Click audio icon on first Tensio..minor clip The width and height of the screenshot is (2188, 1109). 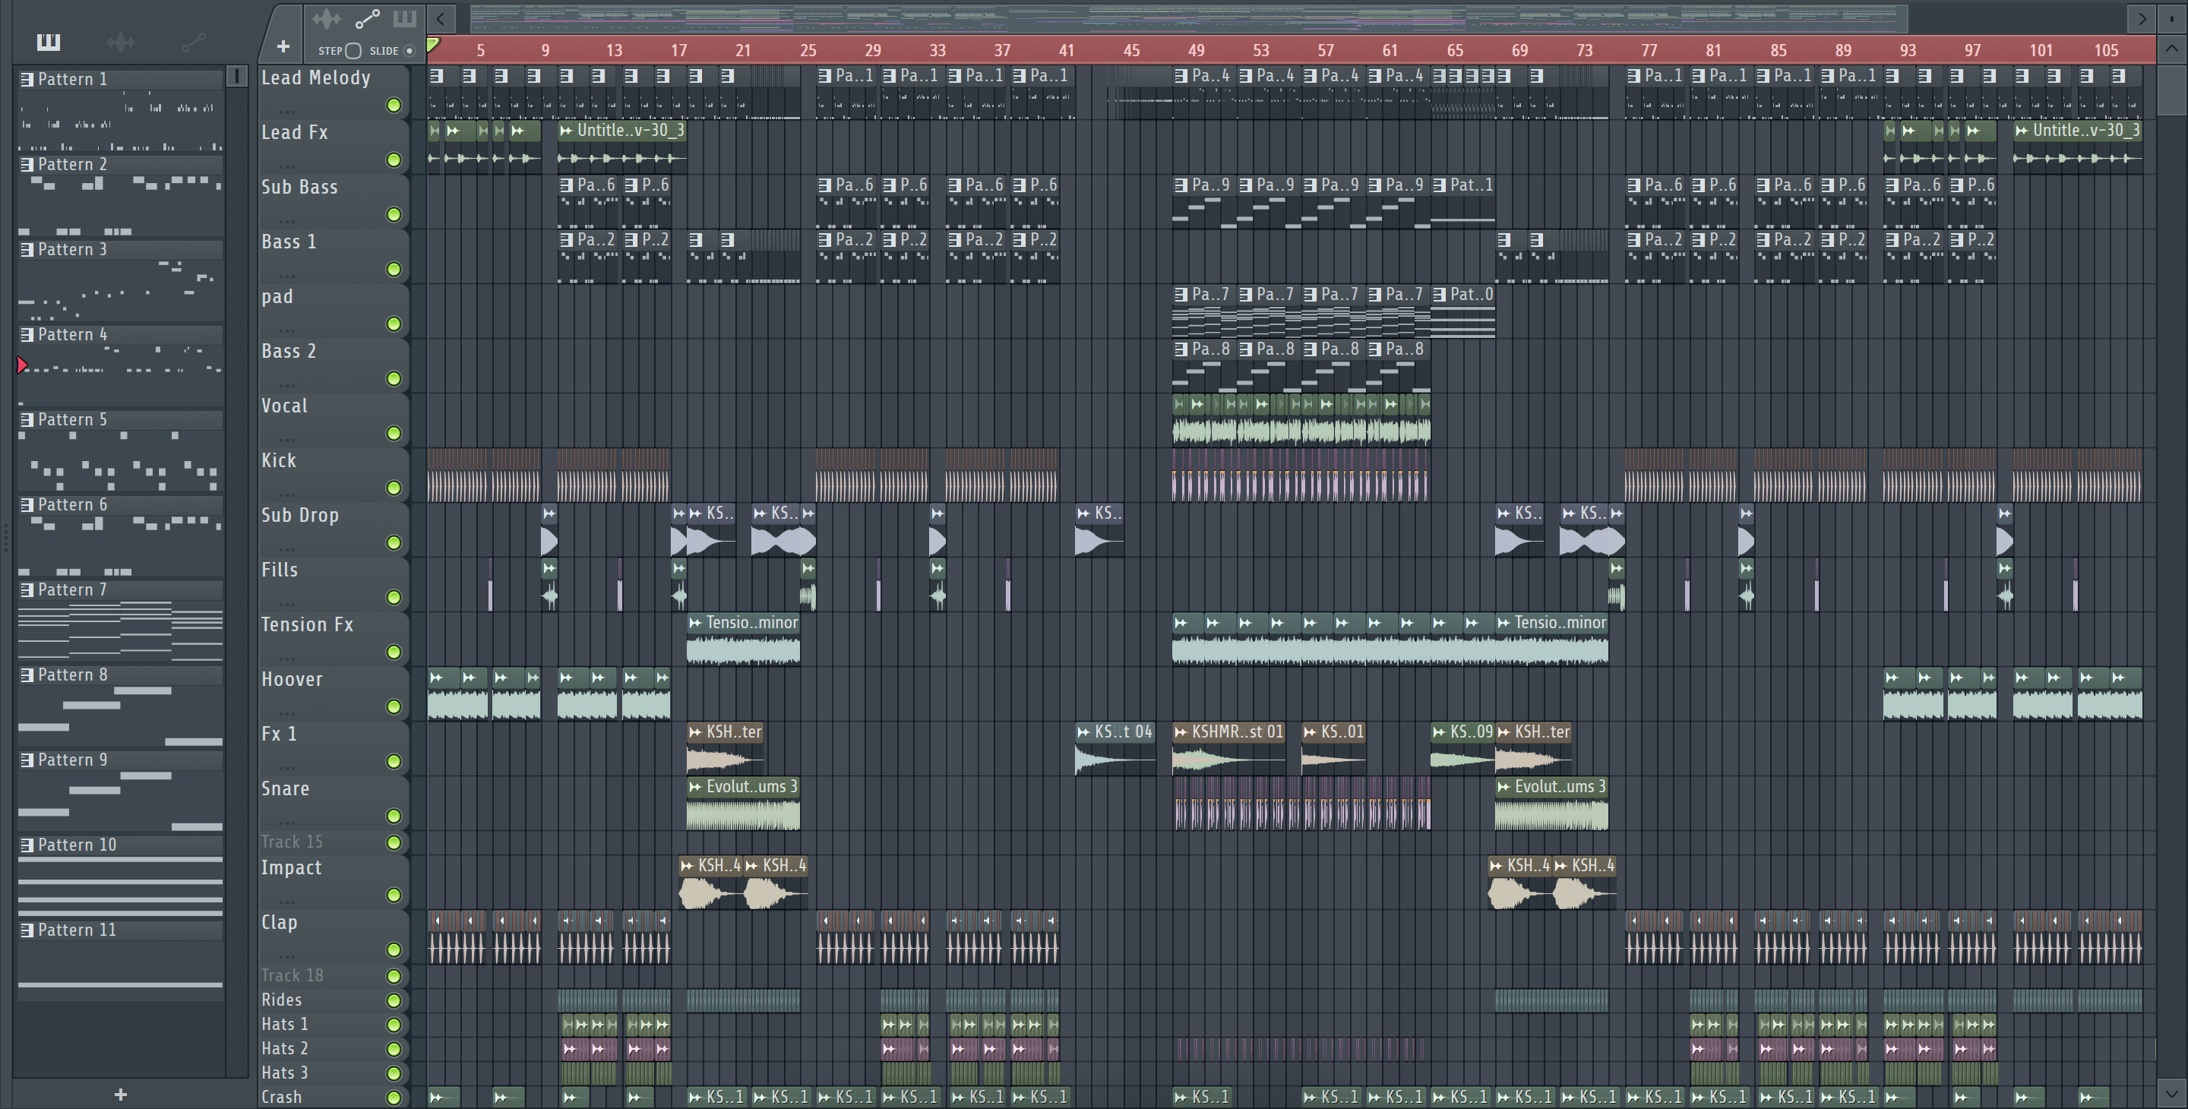[x=696, y=622]
